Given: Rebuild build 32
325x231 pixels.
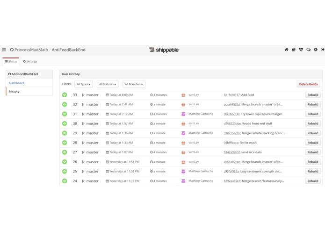Looking at the screenshot, I should (313, 104).
